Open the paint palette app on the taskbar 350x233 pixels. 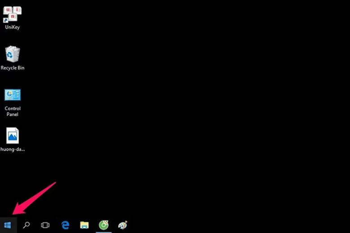(x=122, y=225)
